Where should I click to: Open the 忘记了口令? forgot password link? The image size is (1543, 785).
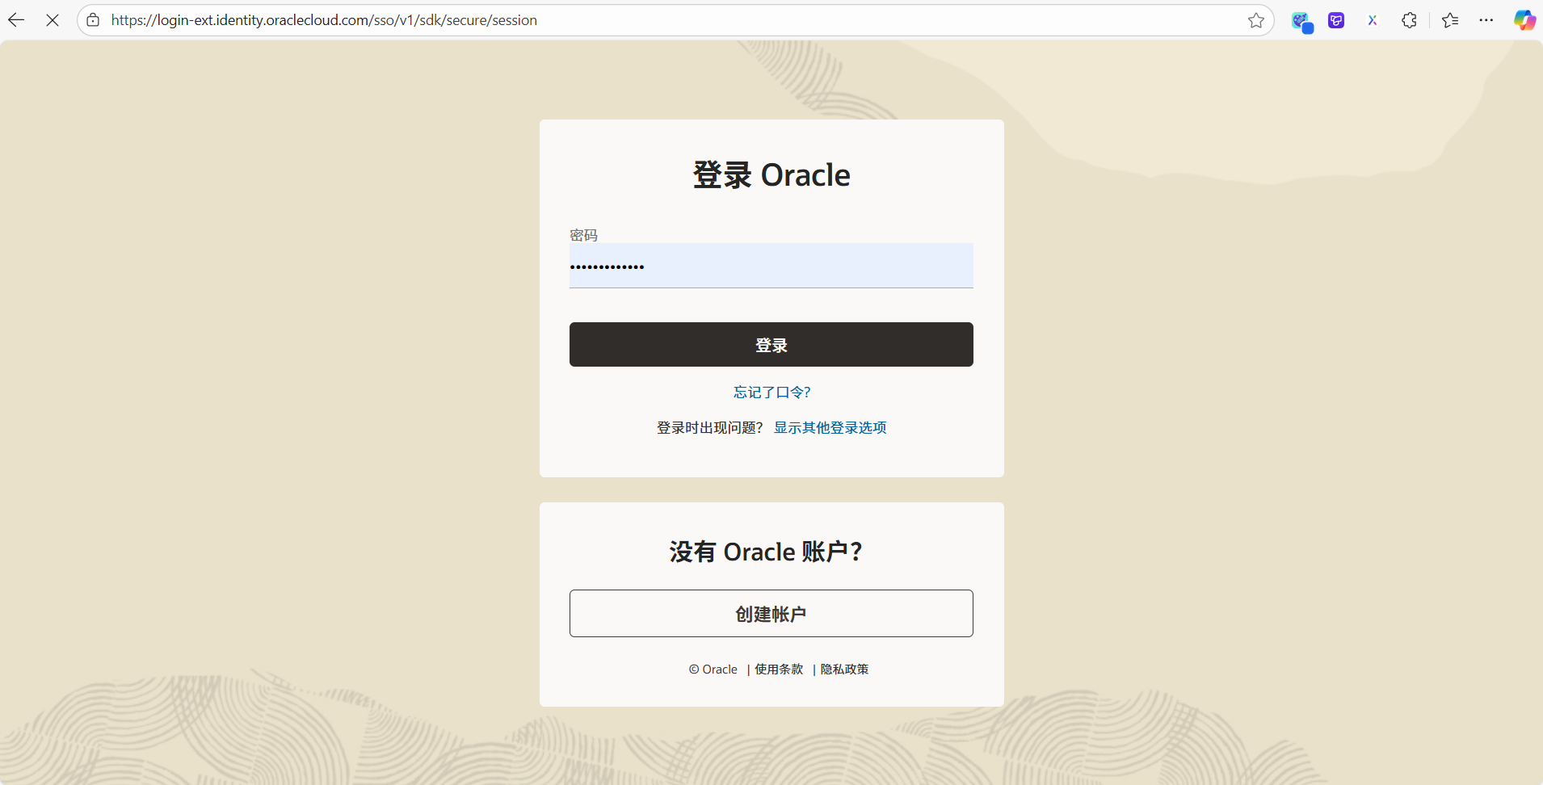coord(771,392)
